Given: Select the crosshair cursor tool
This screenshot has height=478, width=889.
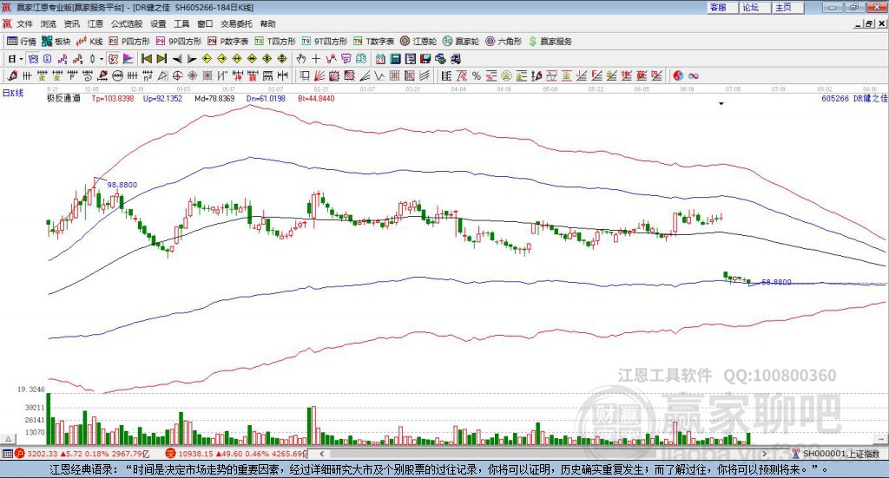Looking at the screenshot, I should pos(316,59).
